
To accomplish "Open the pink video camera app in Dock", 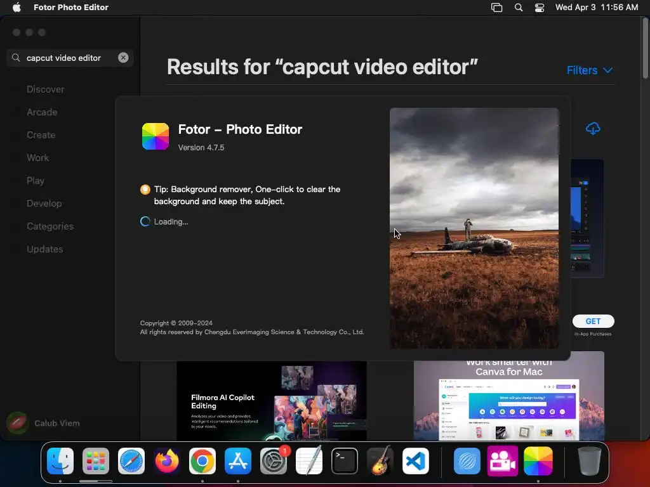I will pyautogui.click(x=503, y=461).
